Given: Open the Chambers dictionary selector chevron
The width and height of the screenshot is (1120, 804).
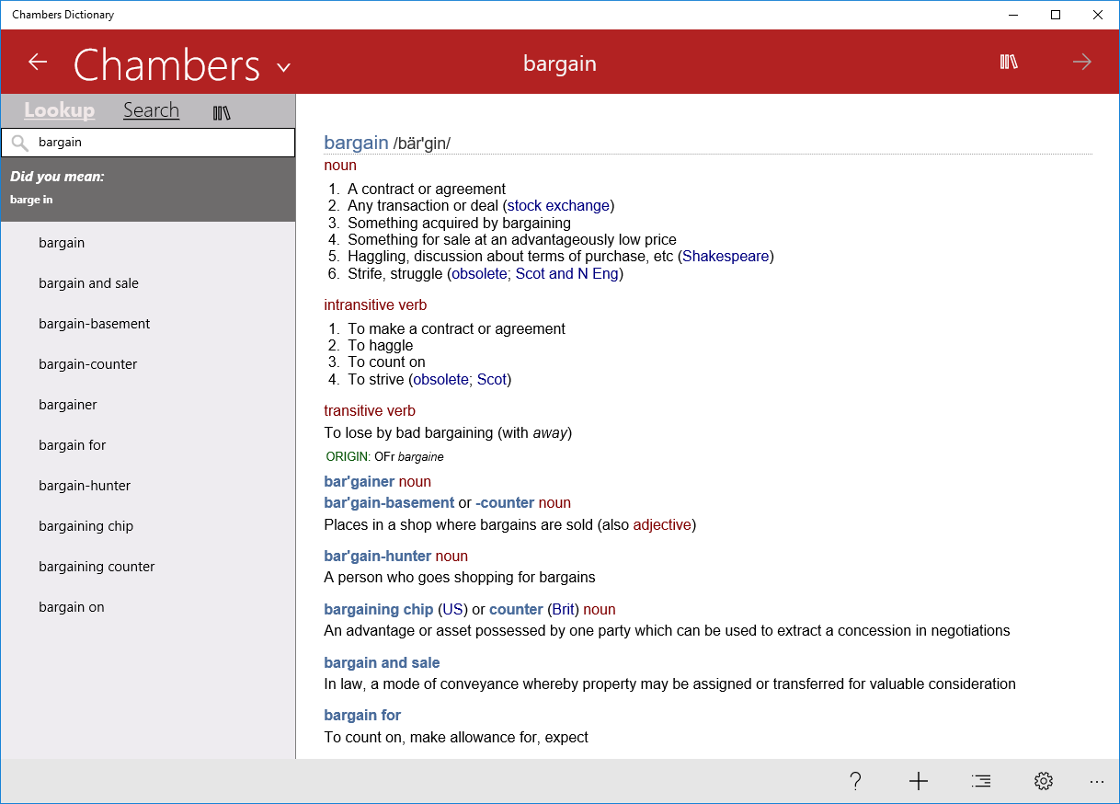Looking at the screenshot, I should 283,66.
